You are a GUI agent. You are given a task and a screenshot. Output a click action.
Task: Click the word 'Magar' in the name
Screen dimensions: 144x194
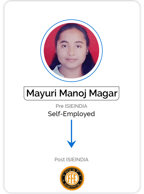pyautogui.click(x=103, y=93)
